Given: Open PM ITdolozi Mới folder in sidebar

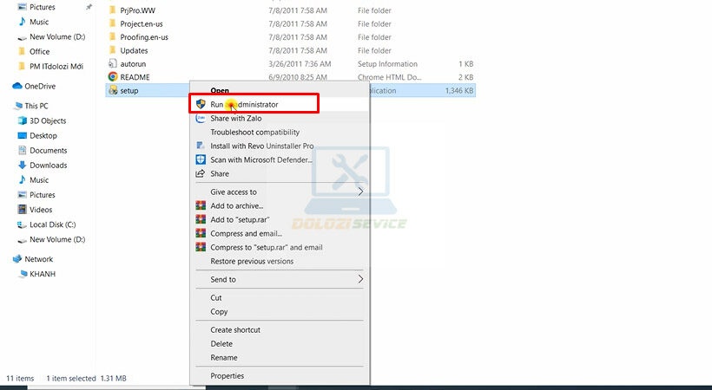Looking at the screenshot, I should coord(56,66).
